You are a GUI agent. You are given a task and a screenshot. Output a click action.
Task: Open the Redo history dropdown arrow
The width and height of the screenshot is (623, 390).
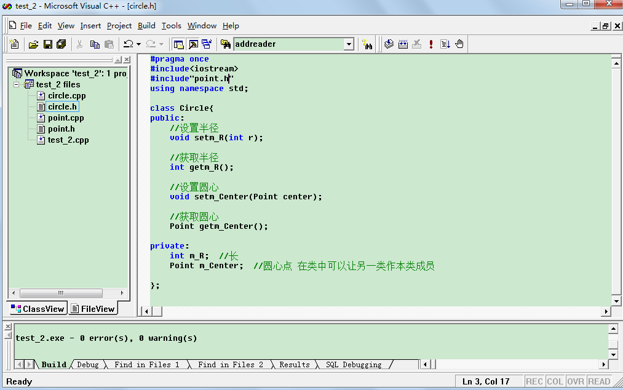(161, 44)
